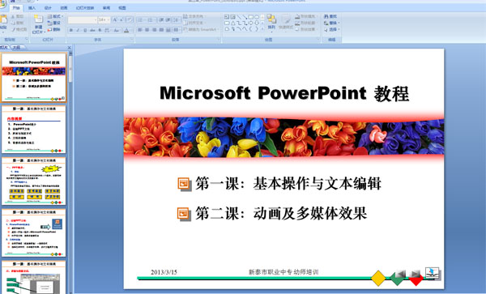The height and width of the screenshot is (294, 486).
Task: Click the Paste (粘贴) clipboard icon
Action: [x=3, y=19]
